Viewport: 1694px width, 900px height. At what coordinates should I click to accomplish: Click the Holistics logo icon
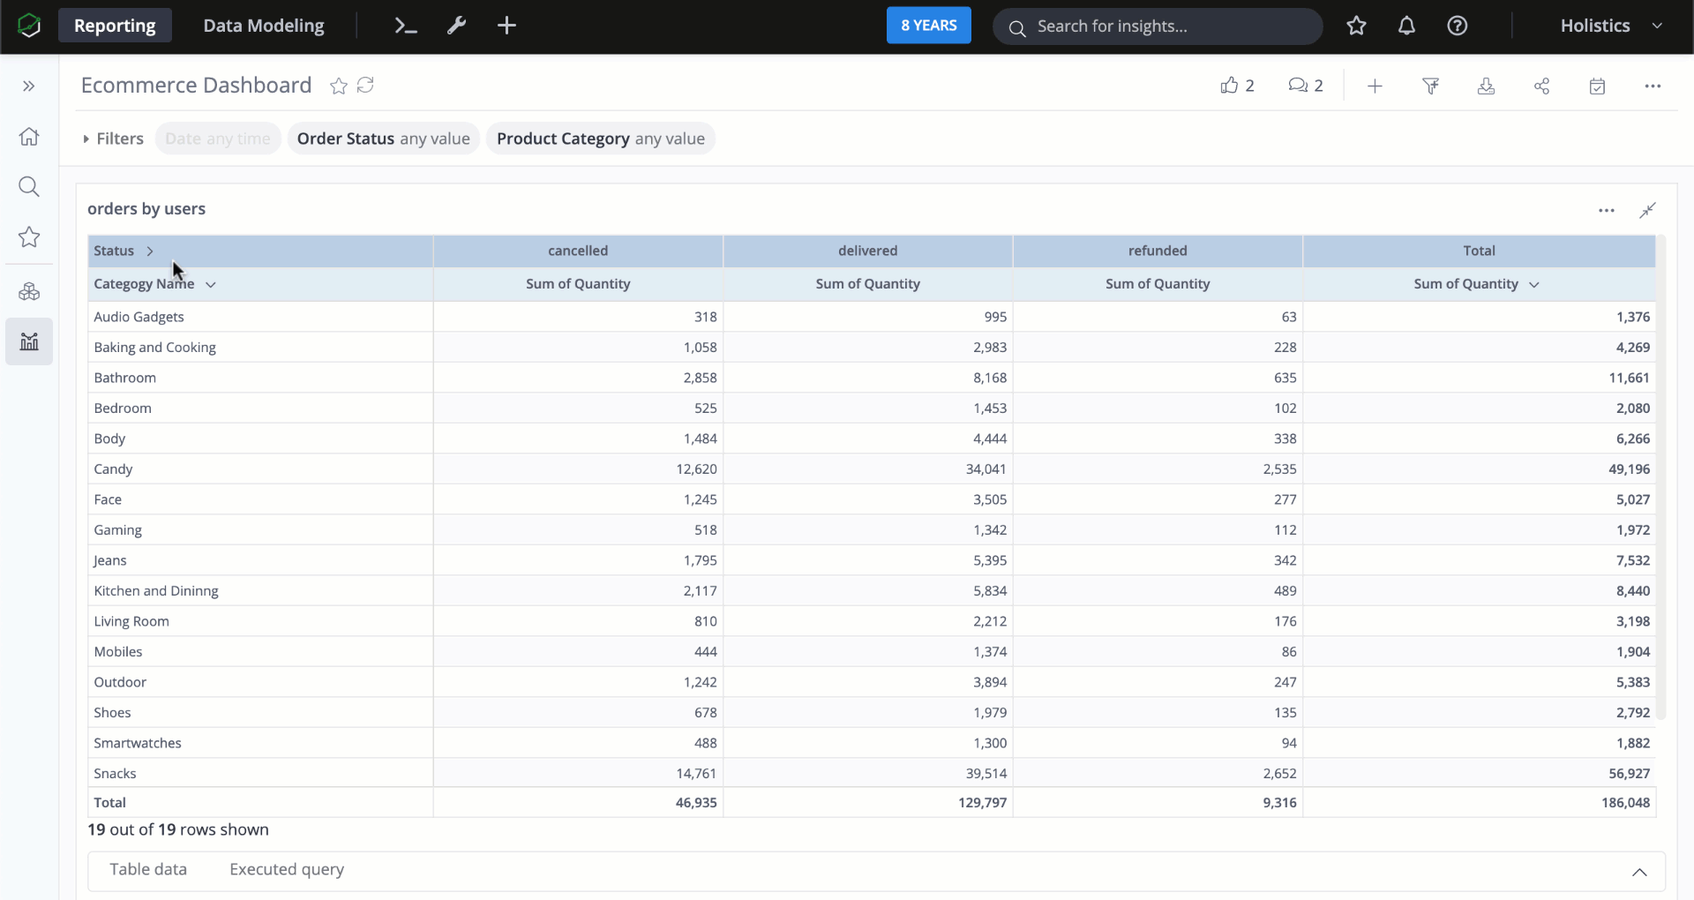click(x=29, y=26)
